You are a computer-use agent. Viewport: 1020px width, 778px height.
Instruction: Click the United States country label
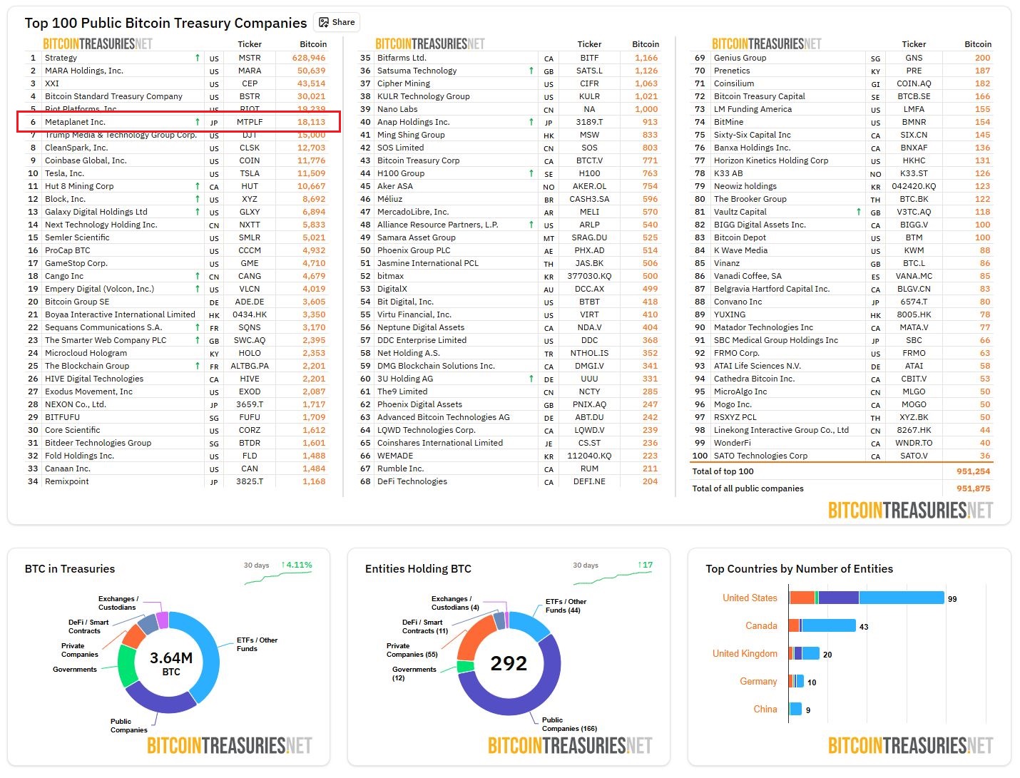tap(750, 598)
